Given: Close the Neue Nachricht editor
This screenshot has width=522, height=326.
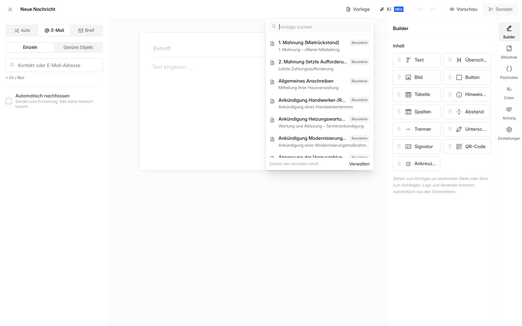Looking at the screenshot, I should (10, 9).
